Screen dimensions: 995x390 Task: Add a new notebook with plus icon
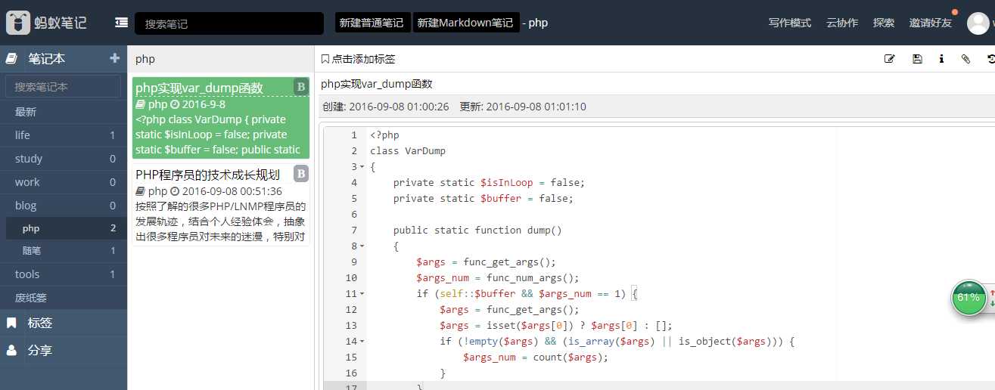coord(114,58)
